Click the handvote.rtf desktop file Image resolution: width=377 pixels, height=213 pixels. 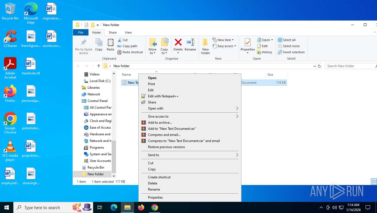(x=31, y=66)
